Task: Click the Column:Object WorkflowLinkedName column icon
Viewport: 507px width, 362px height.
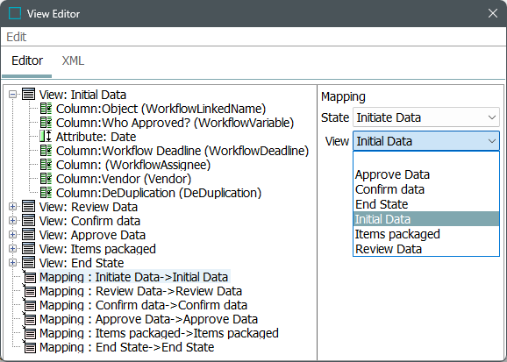Action: click(46, 109)
